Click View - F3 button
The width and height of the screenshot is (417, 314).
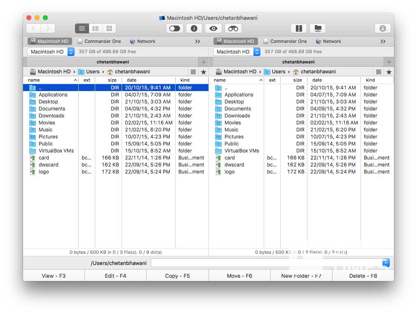point(54,276)
